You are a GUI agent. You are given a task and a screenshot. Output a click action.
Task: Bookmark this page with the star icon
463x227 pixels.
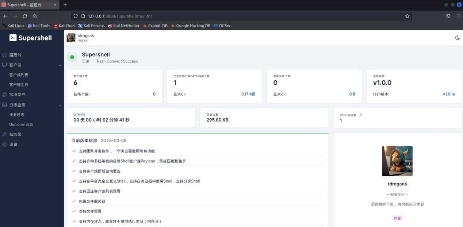coord(407,16)
